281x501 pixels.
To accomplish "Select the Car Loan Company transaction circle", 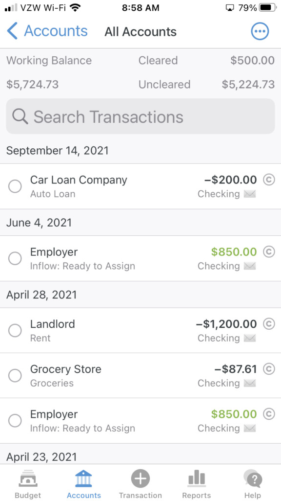I will 15,186.
